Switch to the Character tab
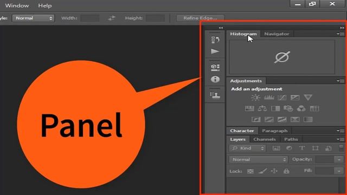The height and width of the screenshot is (195, 347). (x=242, y=131)
